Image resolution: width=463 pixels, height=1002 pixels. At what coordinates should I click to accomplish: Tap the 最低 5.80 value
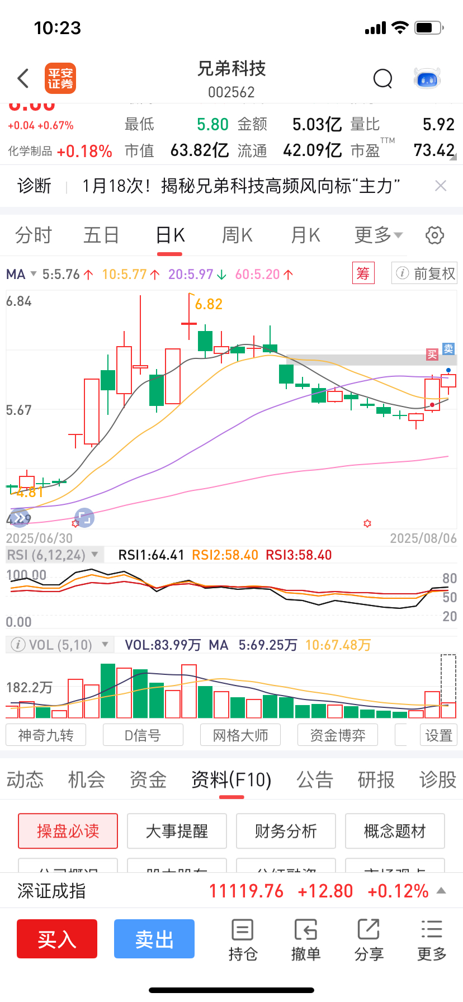[212, 124]
